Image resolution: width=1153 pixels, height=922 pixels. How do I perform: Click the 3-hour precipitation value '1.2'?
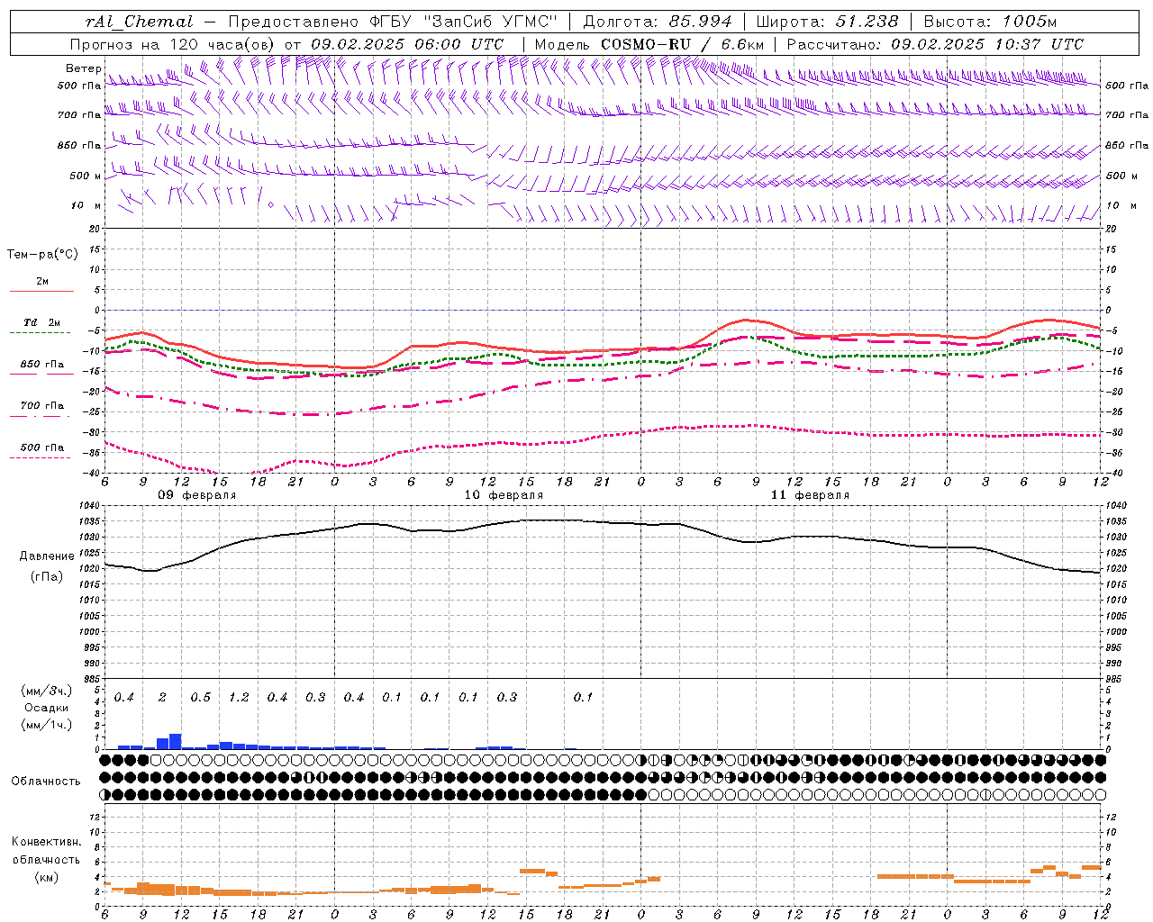pyautogui.click(x=239, y=698)
